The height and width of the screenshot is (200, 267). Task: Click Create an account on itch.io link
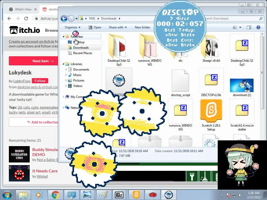click(x=31, y=41)
